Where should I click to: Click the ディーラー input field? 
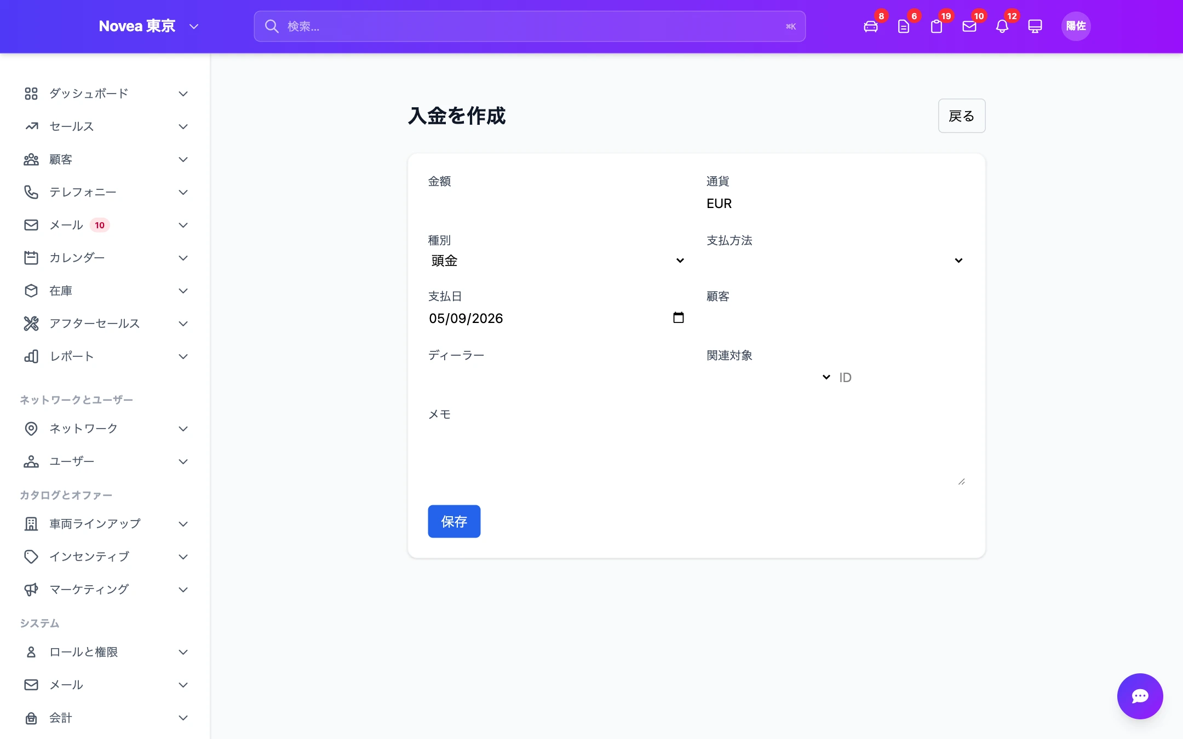pyautogui.click(x=558, y=377)
